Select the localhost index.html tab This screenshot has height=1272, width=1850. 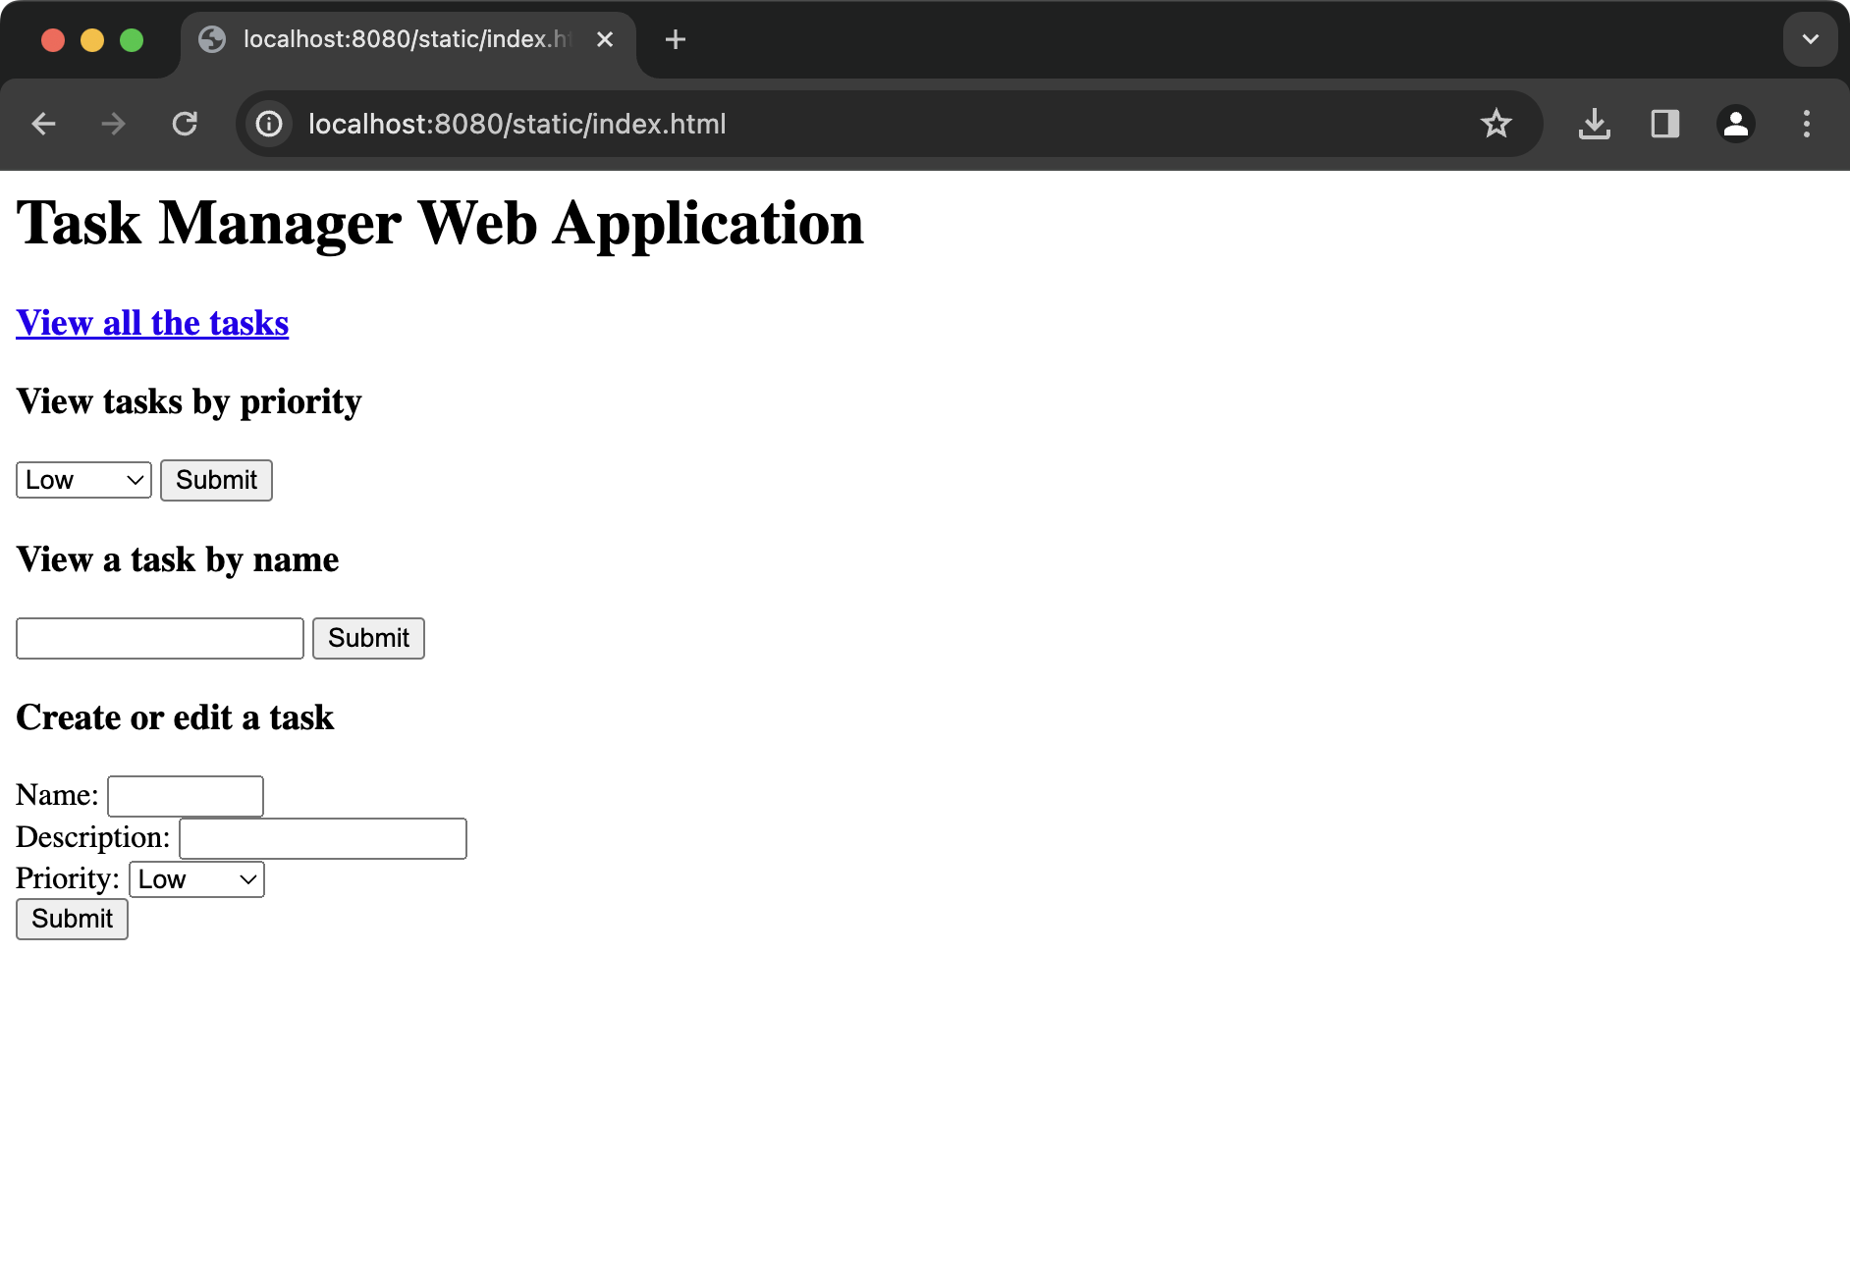403,39
